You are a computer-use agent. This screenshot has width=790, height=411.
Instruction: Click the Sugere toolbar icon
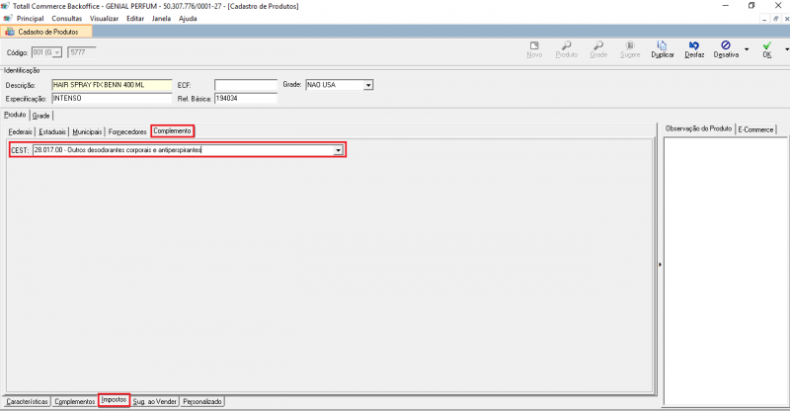point(629,49)
